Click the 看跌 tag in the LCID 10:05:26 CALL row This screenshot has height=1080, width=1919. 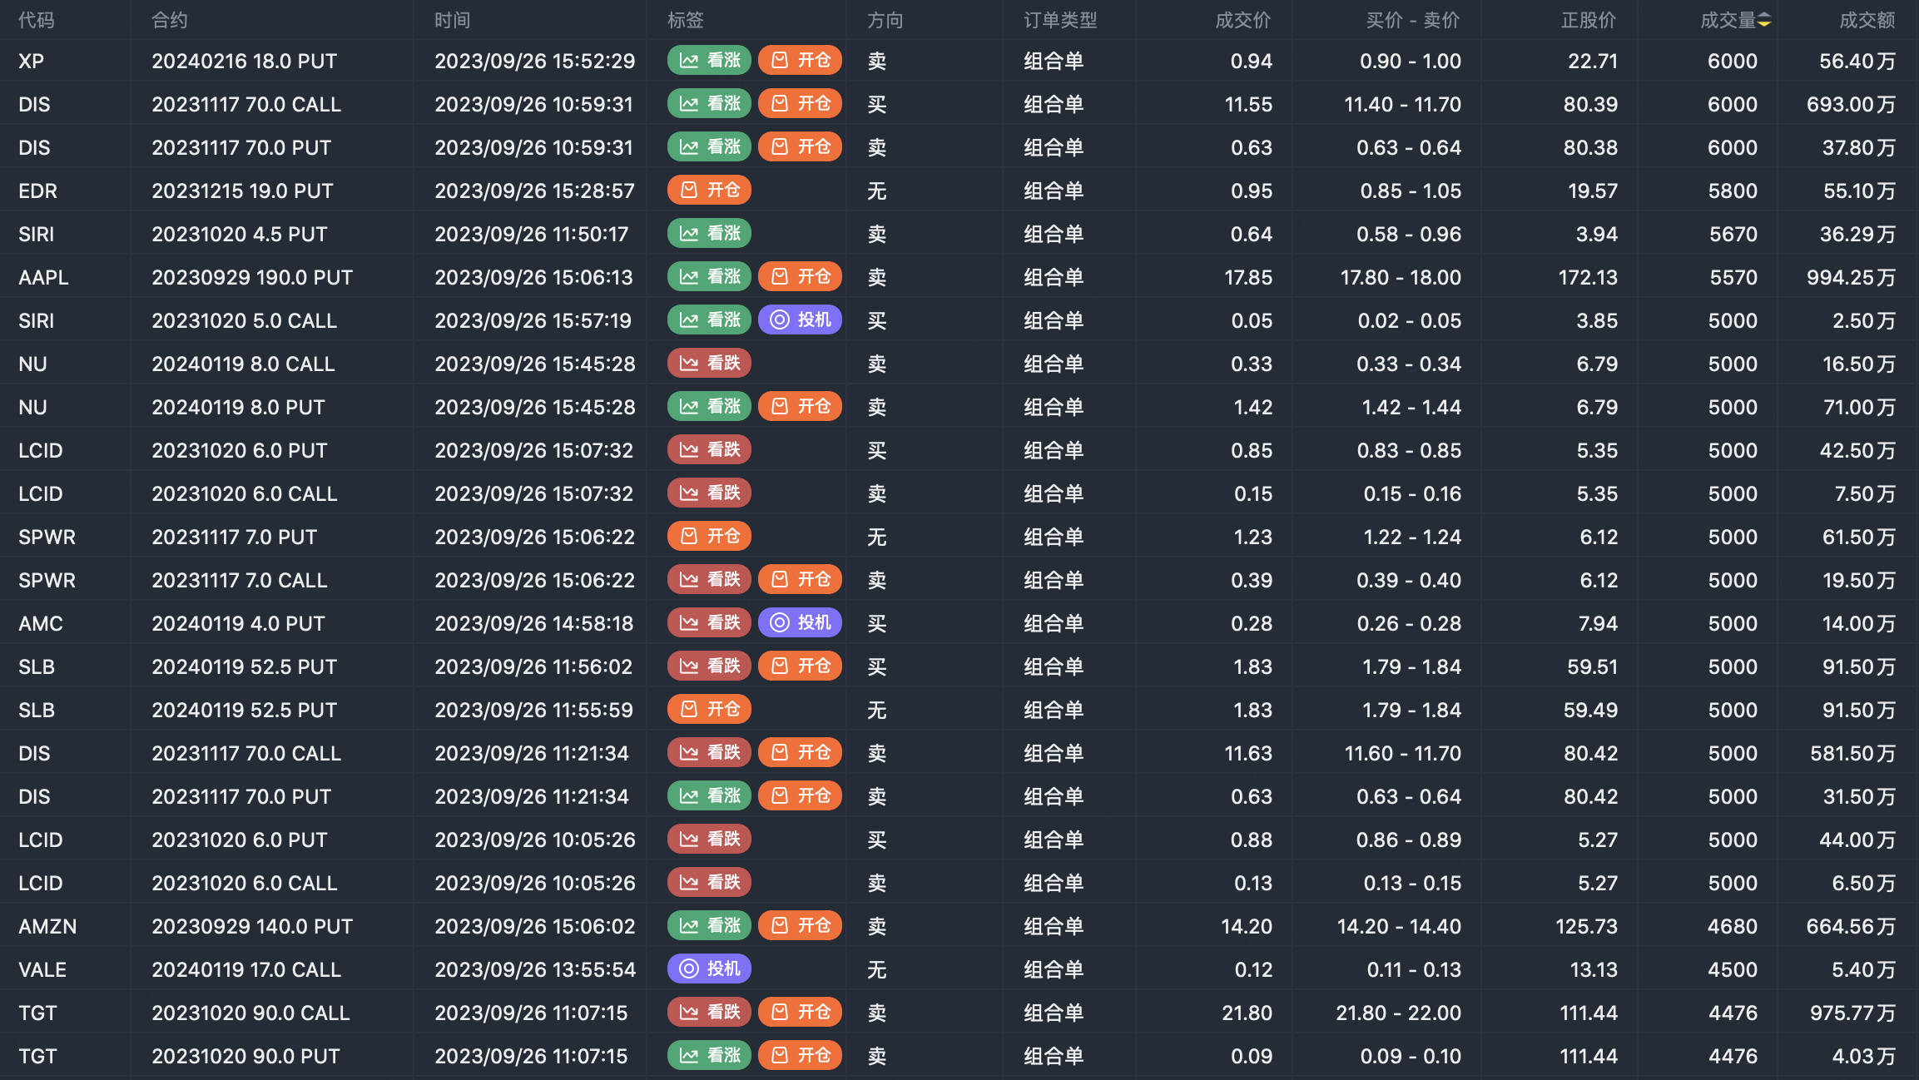[709, 882]
